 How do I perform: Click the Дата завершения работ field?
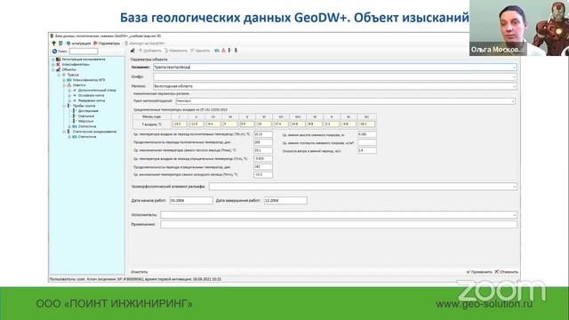pyautogui.click(x=285, y=200)
